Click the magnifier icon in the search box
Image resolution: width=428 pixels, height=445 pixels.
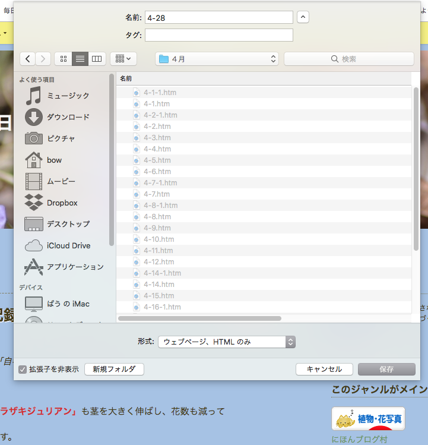tap(335, 59)
